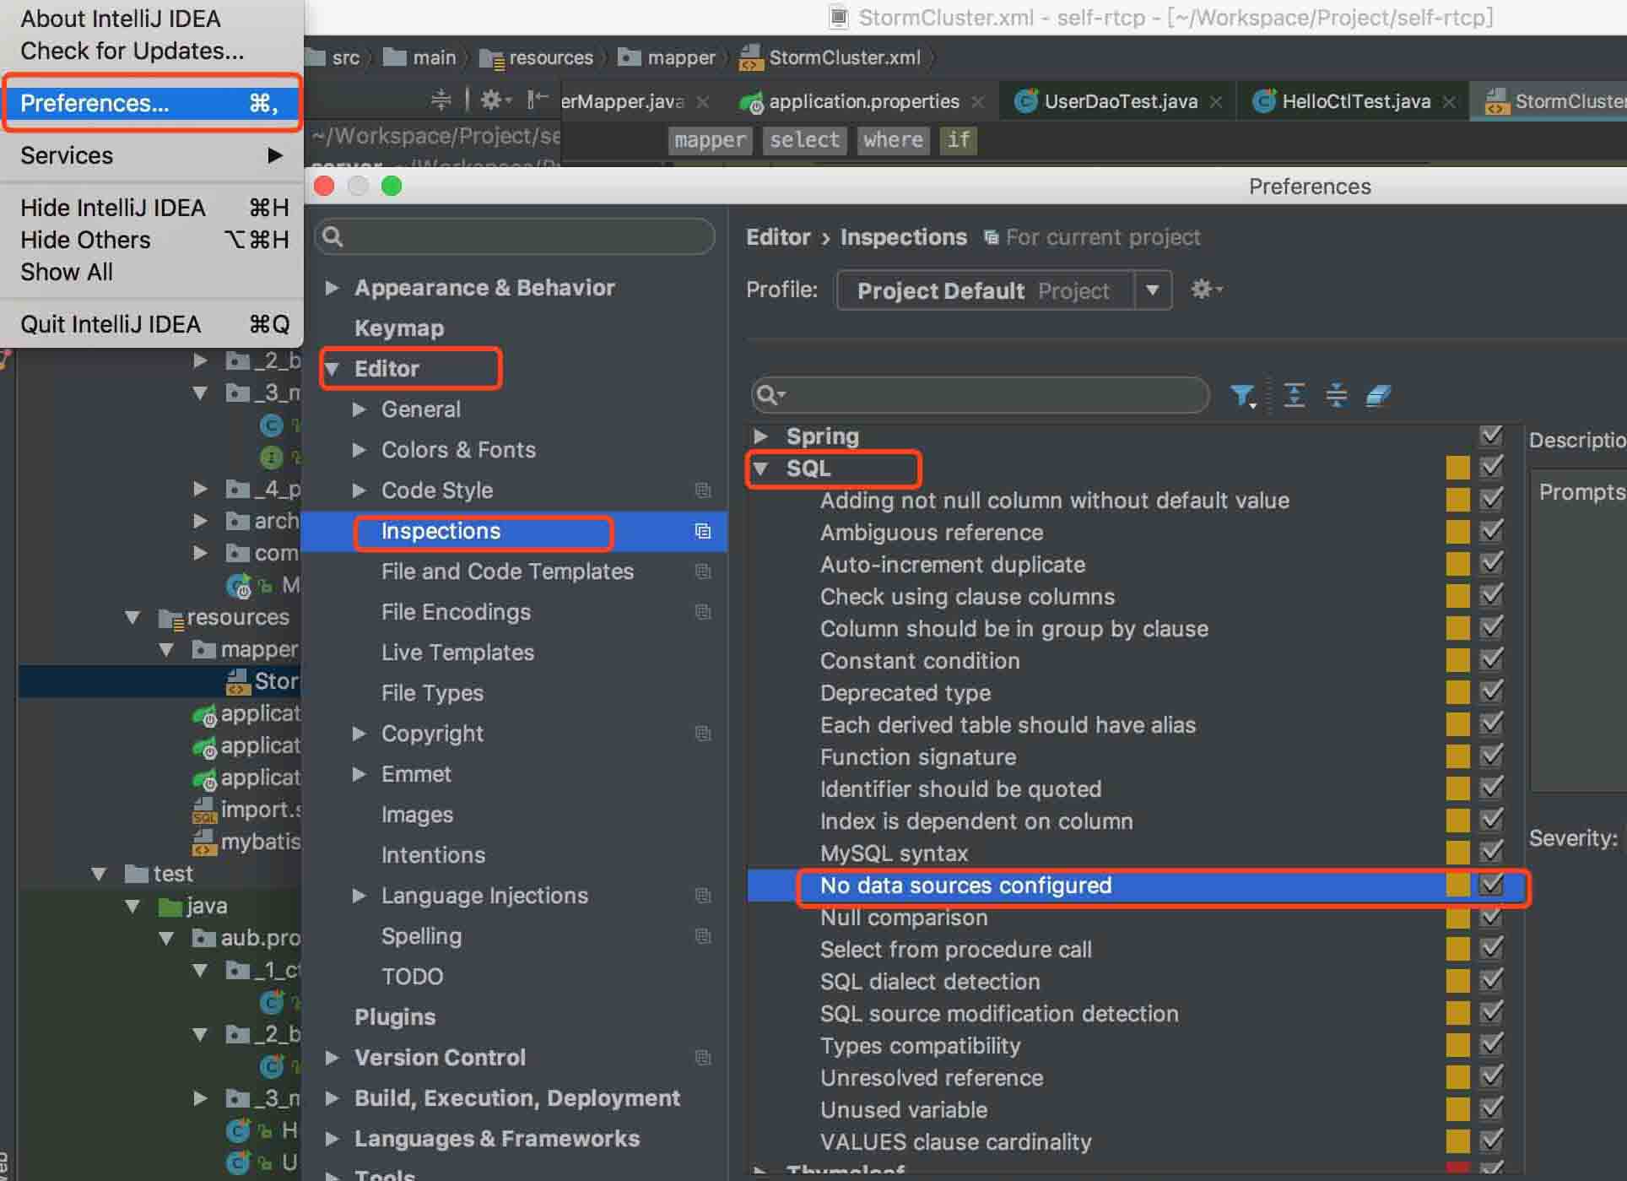Disable the MySQL syntax inspection checkbox

(1491, 853)
